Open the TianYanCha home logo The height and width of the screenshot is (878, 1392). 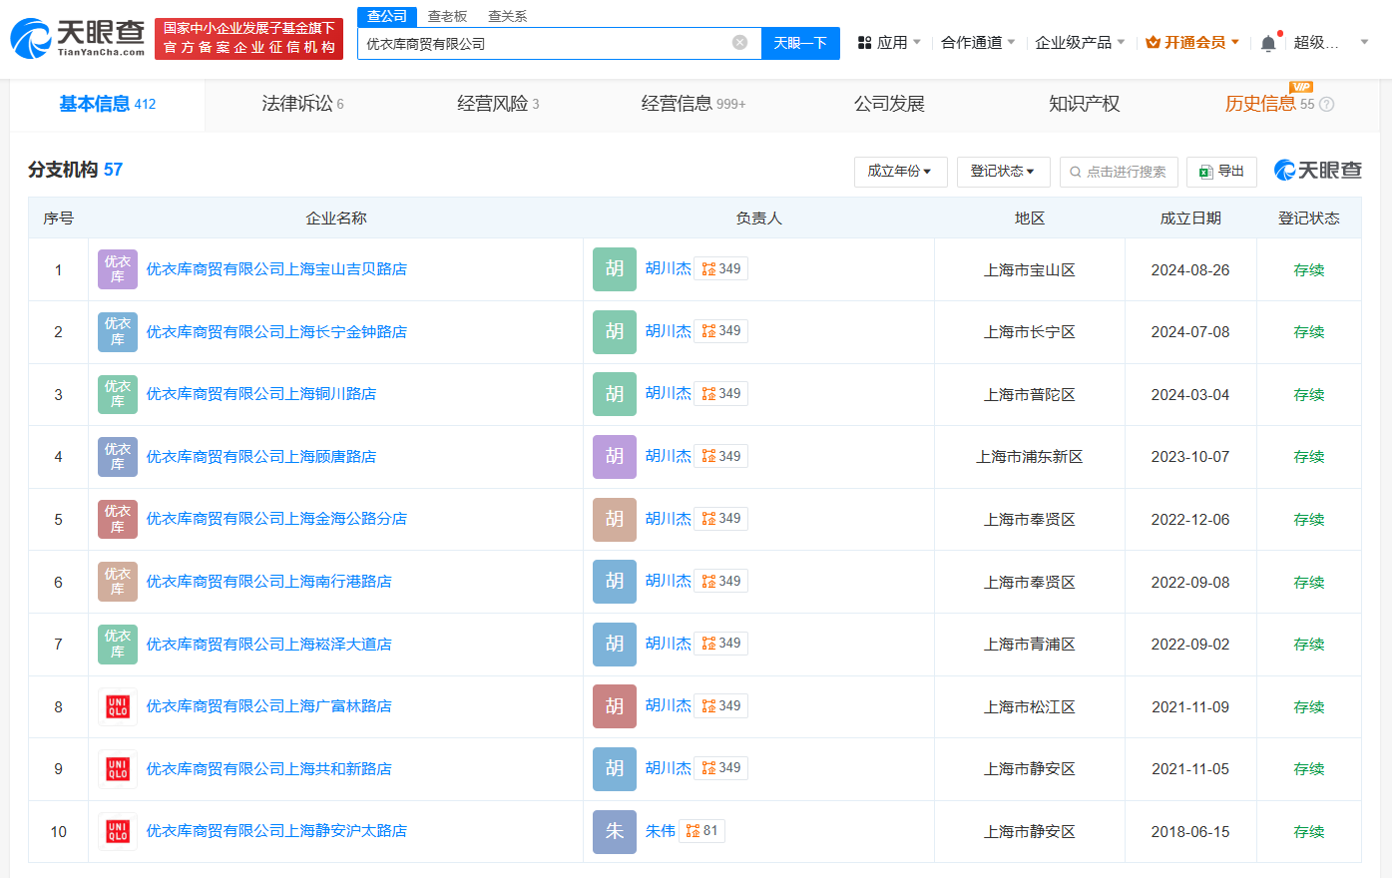[x=78, y=38]
